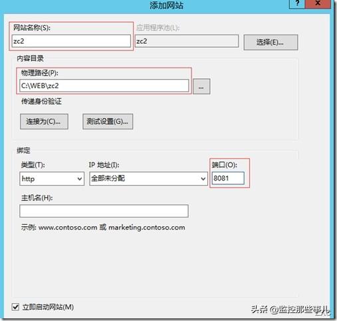Open the browse folder ... button

201,86
